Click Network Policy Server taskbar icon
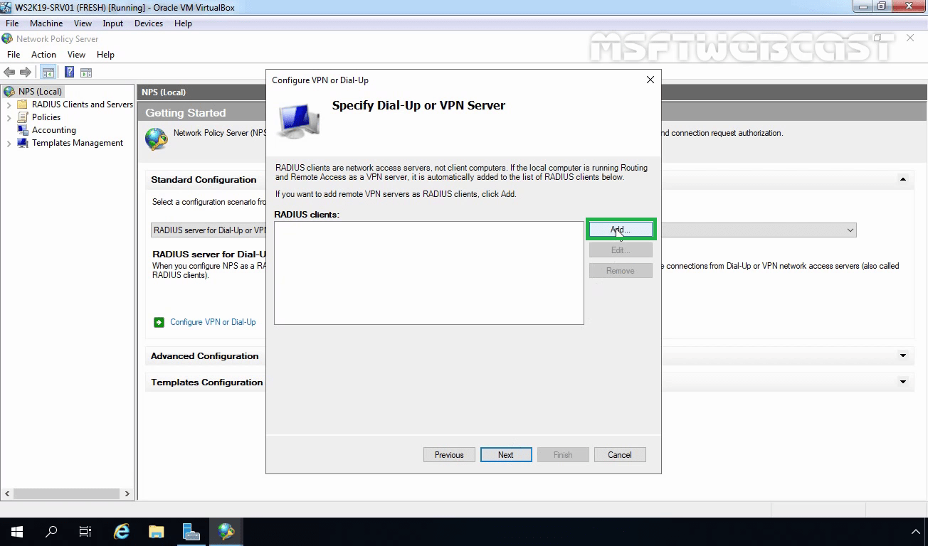928x546 pixels. (226, 532)
